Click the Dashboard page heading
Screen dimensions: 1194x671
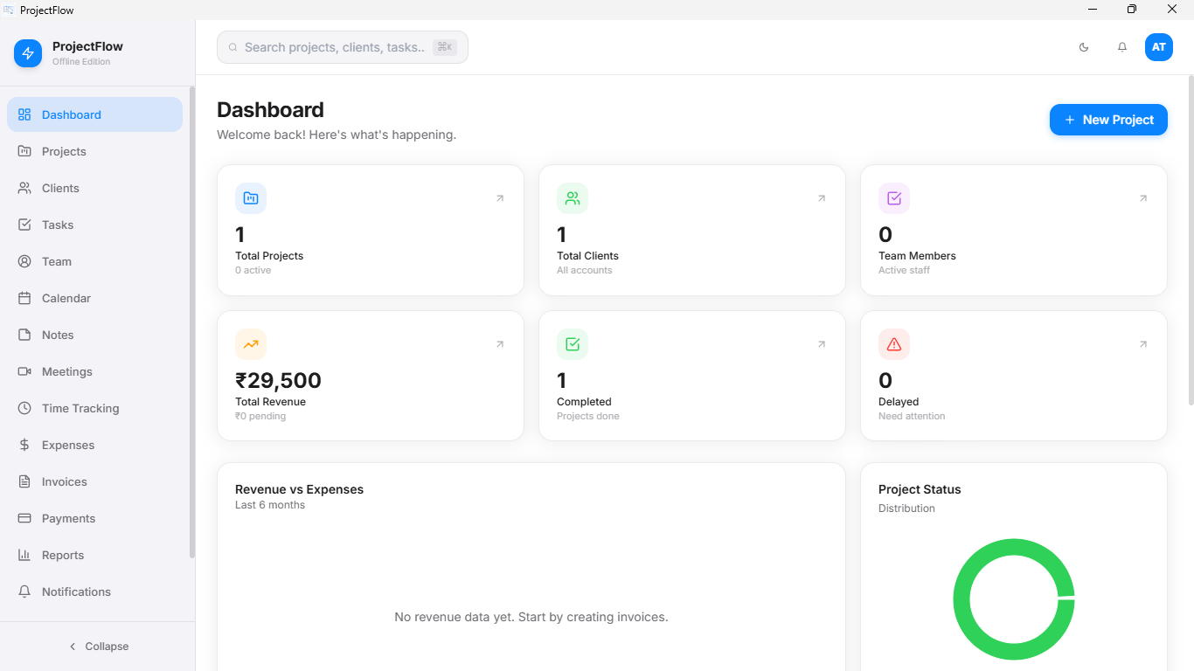(x=270, y=110)
